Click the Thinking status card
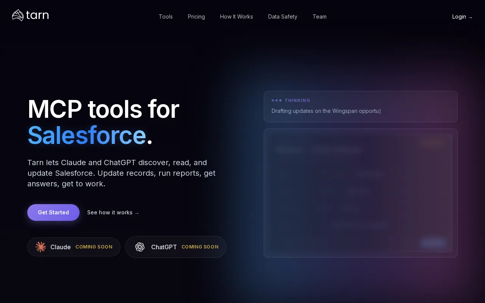Viewport: 485px width, 303px height. (x=361, y=106)
